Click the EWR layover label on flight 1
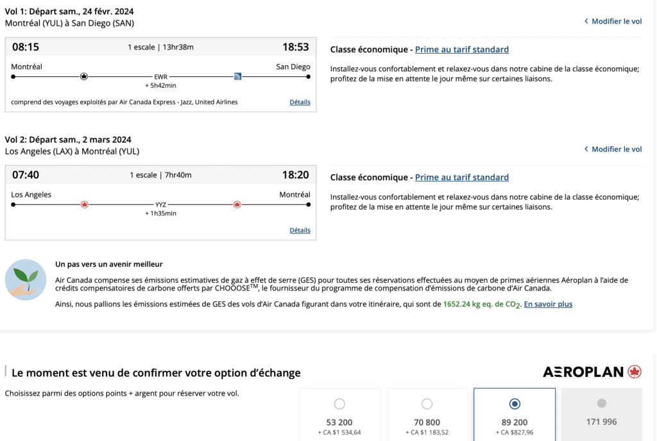The width and height of the screenshot is (657, 441). 160,76
